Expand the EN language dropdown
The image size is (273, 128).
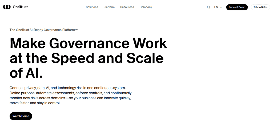point(218,7)
